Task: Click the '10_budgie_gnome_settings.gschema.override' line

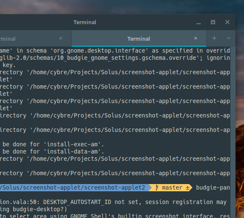Action: (x=115, y=58)
